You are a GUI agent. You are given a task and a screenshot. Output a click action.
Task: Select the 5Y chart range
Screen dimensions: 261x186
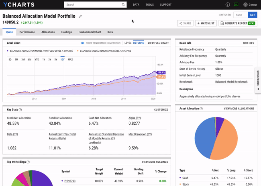(56, 59)
